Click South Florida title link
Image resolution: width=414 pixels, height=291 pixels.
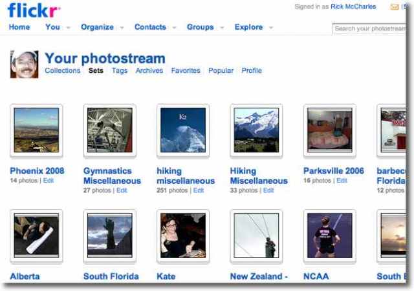click(x=111, y=276)
